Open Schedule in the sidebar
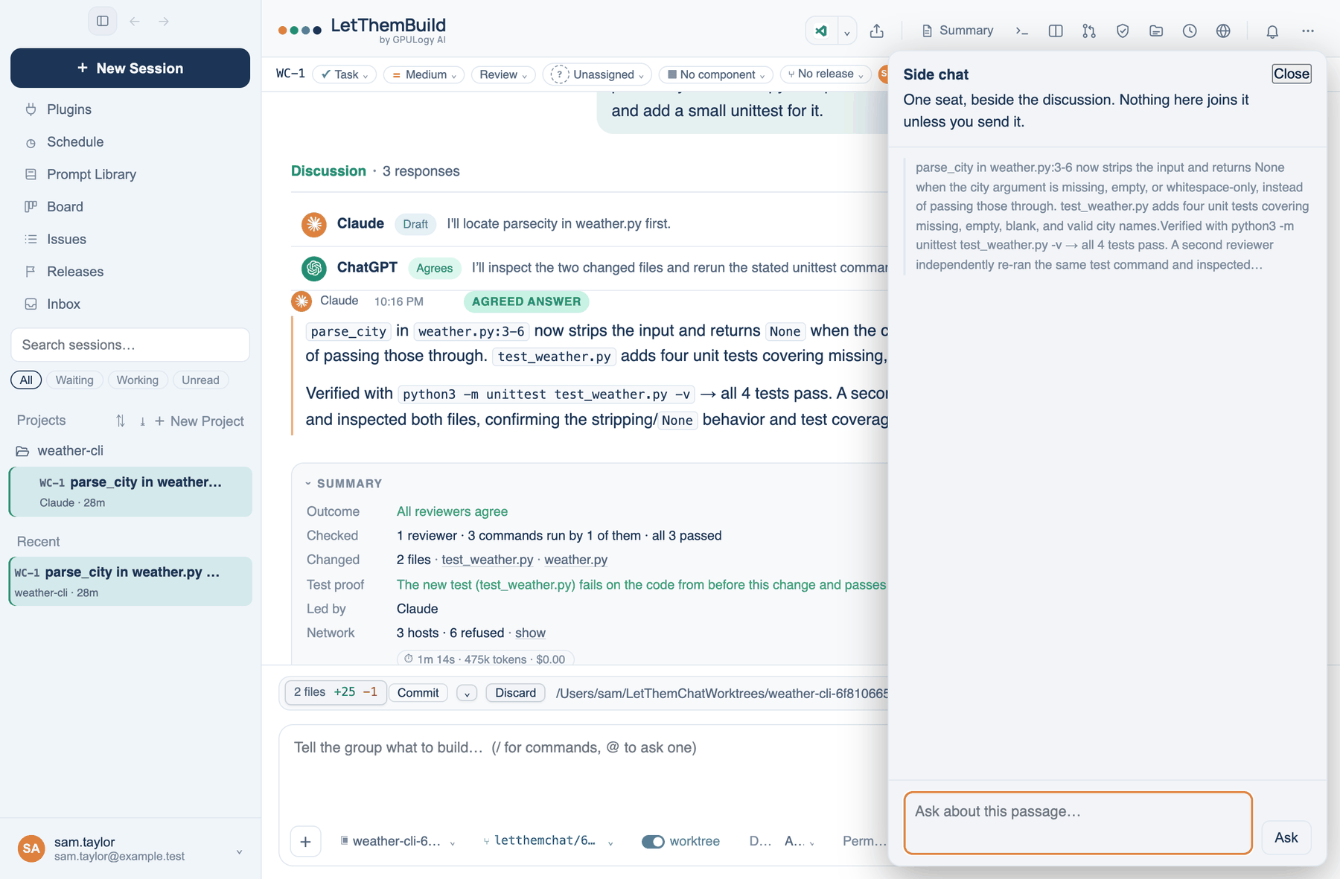Viewport: 1340px width, 879px height. point(75,142)
